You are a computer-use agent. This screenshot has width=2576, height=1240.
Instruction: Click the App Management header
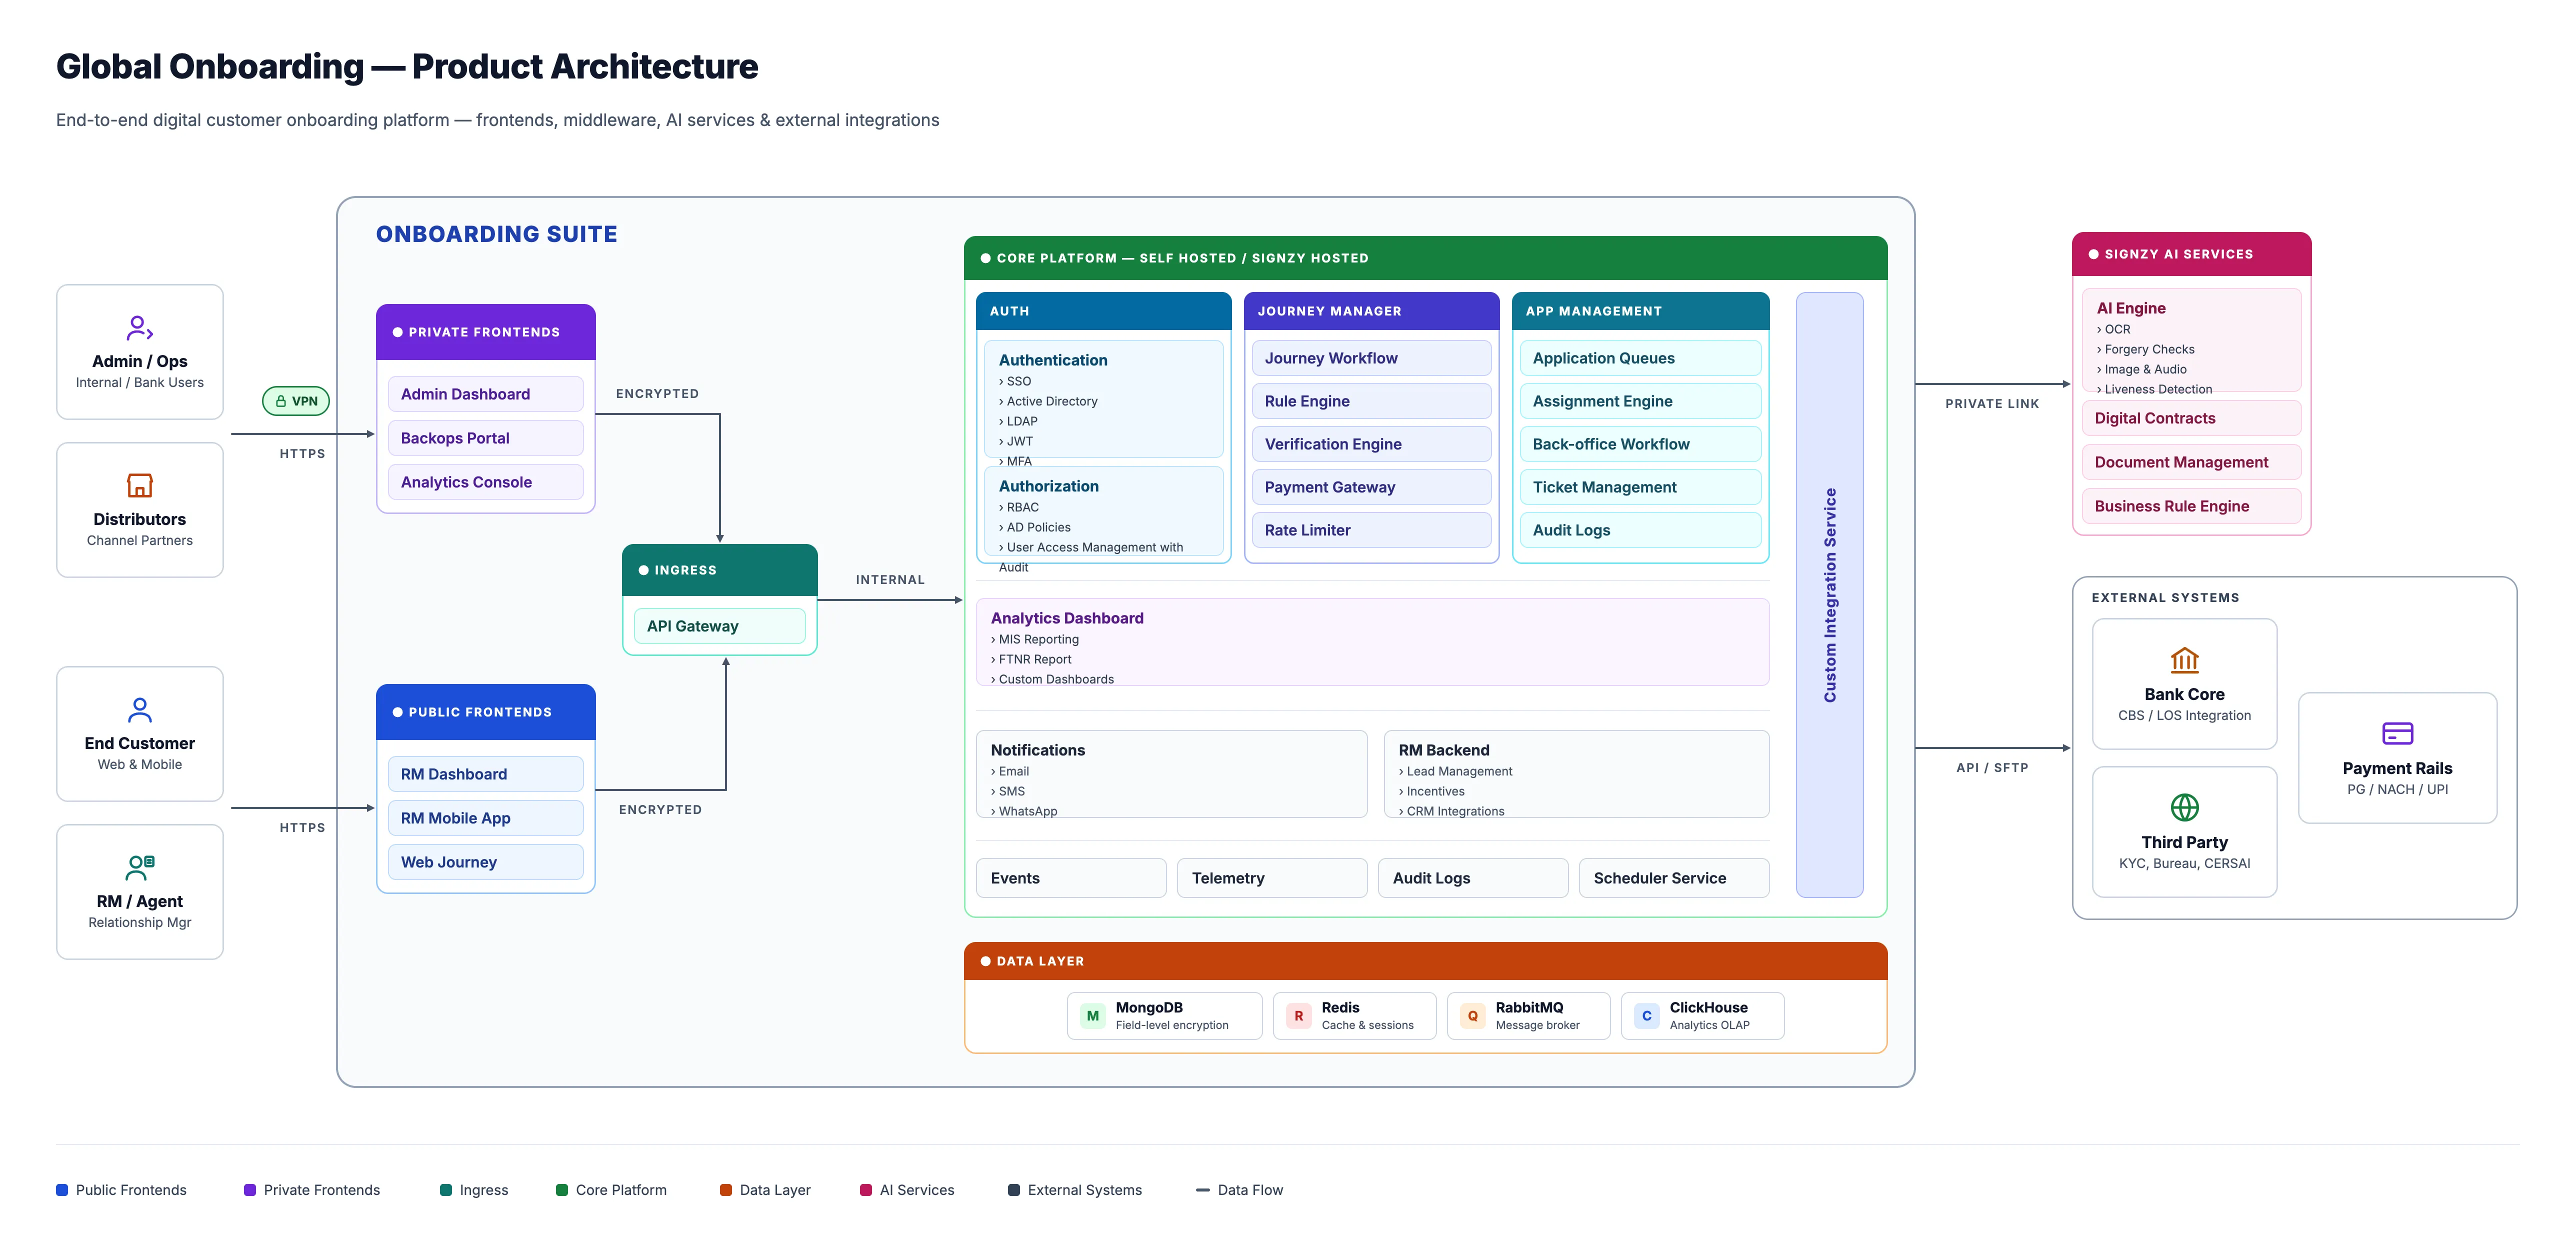point(1640,311)
